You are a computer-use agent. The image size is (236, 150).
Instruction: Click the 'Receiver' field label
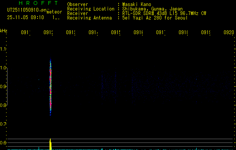78,13
